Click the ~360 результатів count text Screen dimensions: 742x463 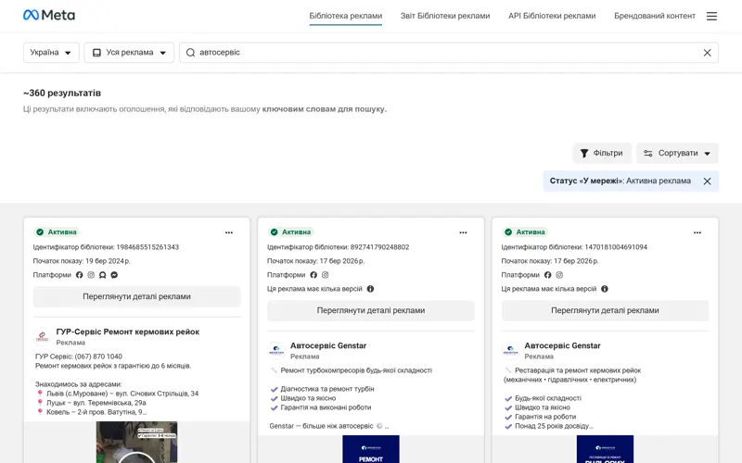tap(62, 94)
